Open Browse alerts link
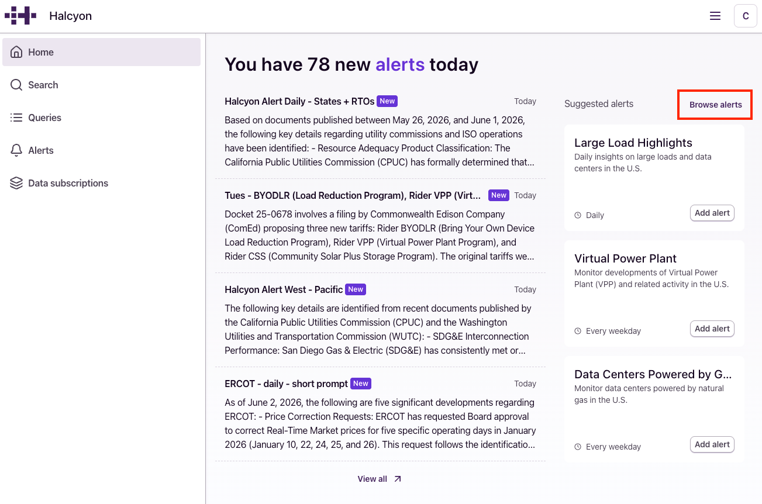The image size is (762, 504). point(715,105)
